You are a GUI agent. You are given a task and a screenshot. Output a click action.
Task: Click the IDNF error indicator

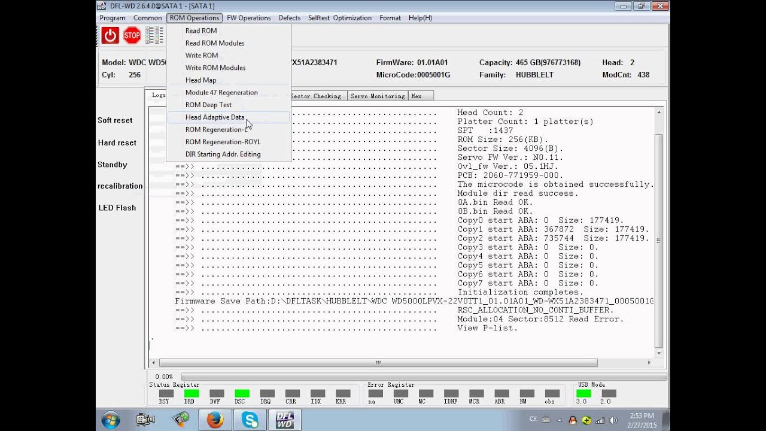point(451,393)
